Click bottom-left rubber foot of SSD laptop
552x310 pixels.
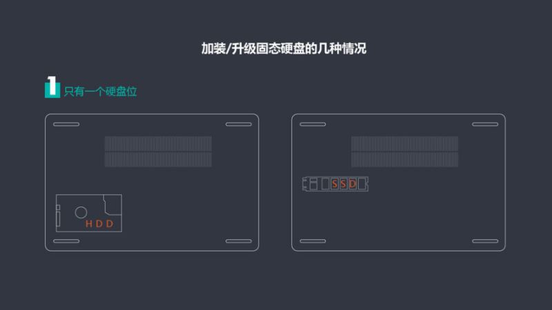coord(313,242)
